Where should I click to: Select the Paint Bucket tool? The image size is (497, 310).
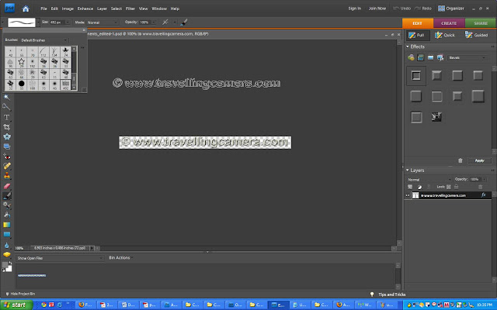[x=7, y=215]
